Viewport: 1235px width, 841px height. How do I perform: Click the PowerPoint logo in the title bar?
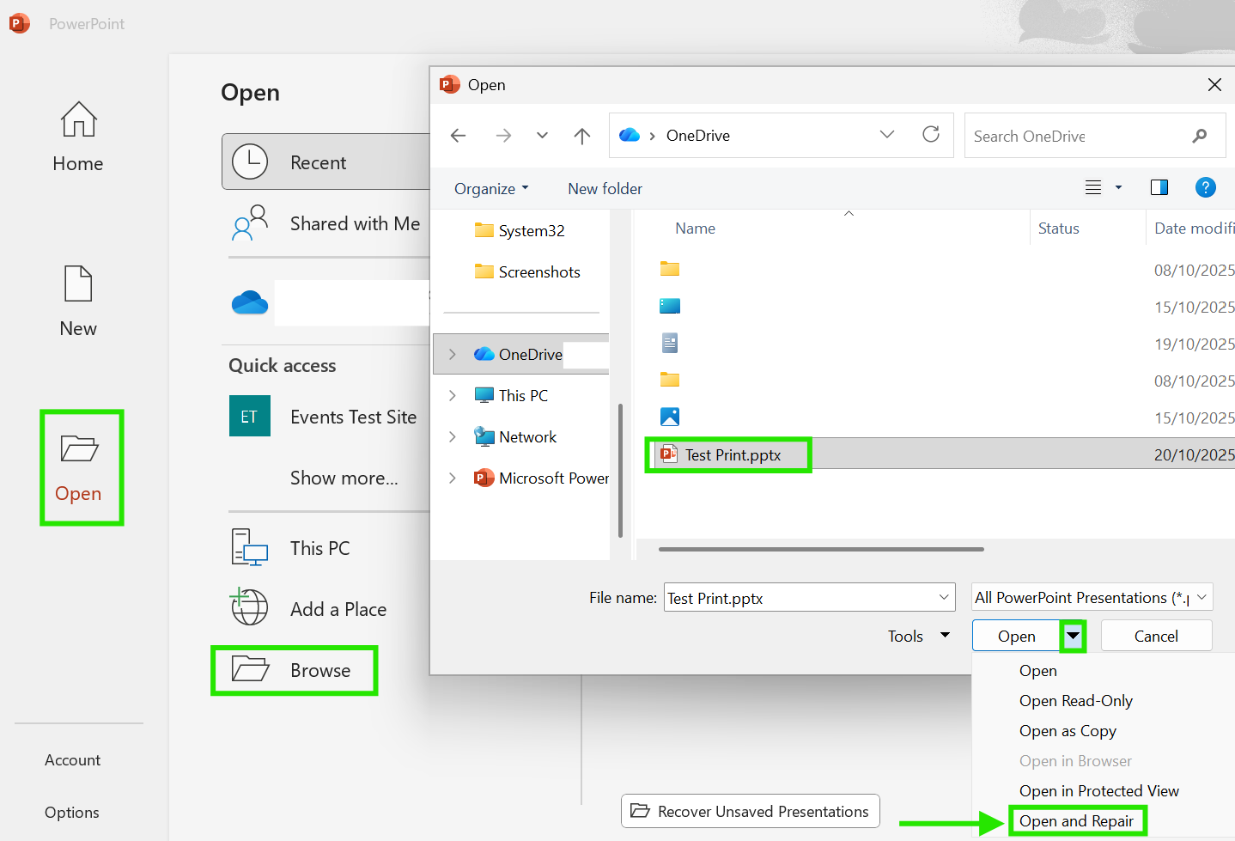(19, 23)
